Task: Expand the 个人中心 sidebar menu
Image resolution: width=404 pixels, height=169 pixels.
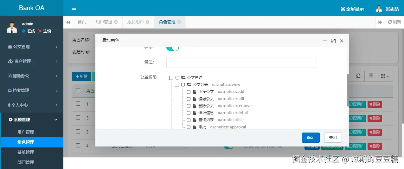Action: [32, 105]
